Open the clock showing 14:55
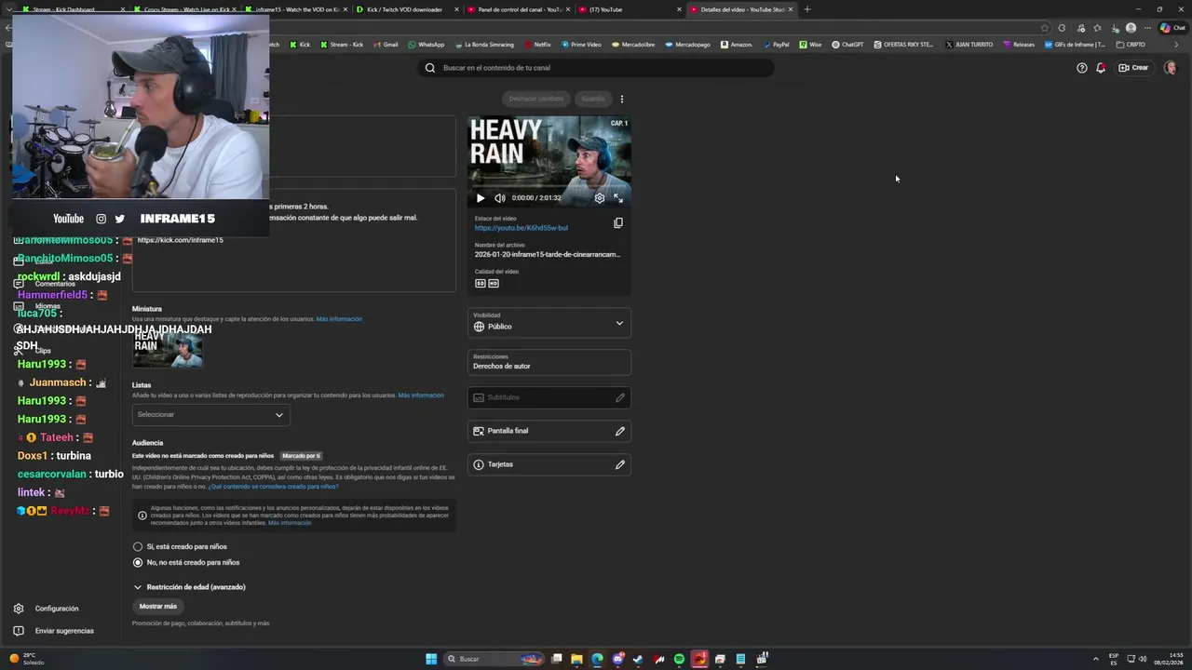 (x=1169, y=659)
